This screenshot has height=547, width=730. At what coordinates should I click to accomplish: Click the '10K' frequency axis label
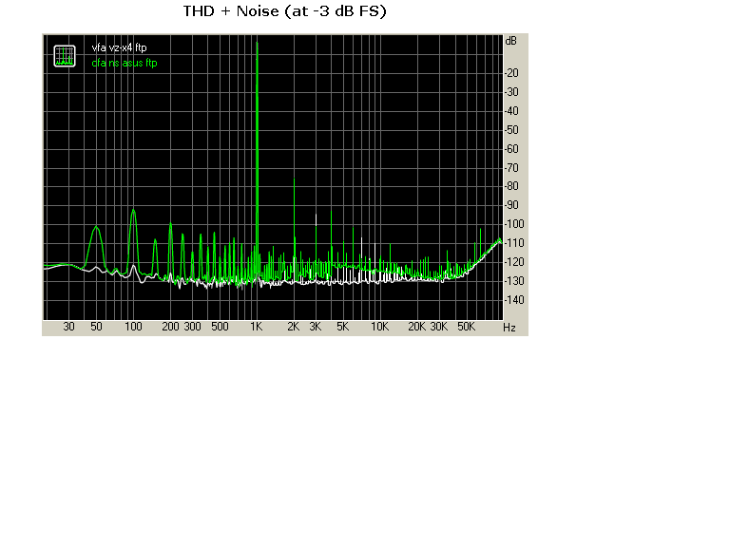pos(380,327)
